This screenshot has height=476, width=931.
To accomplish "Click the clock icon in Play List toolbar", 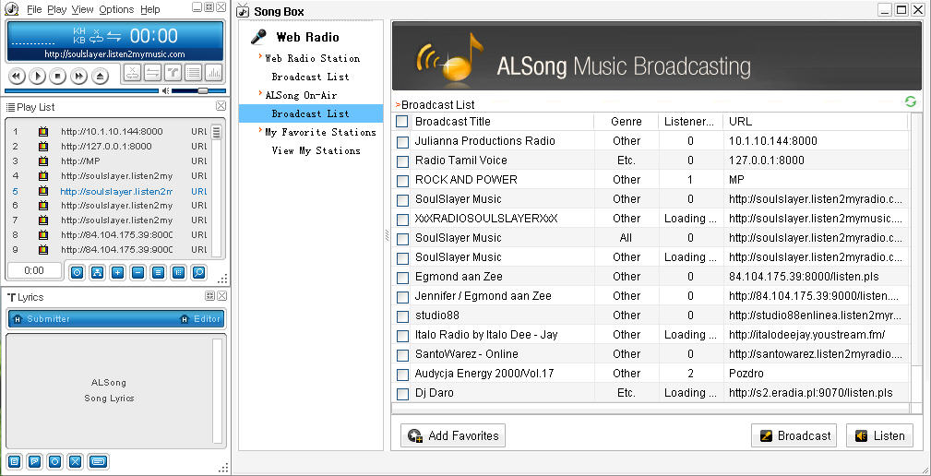I will [77, 272].
